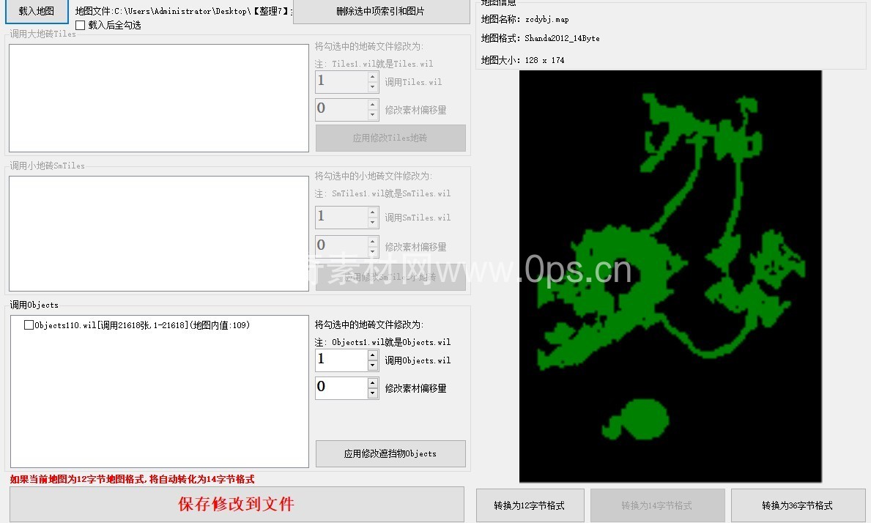
Task: Decrease the Objects 修改素材偏移量 offset with down arrow
Action: [x=372, y=393]
